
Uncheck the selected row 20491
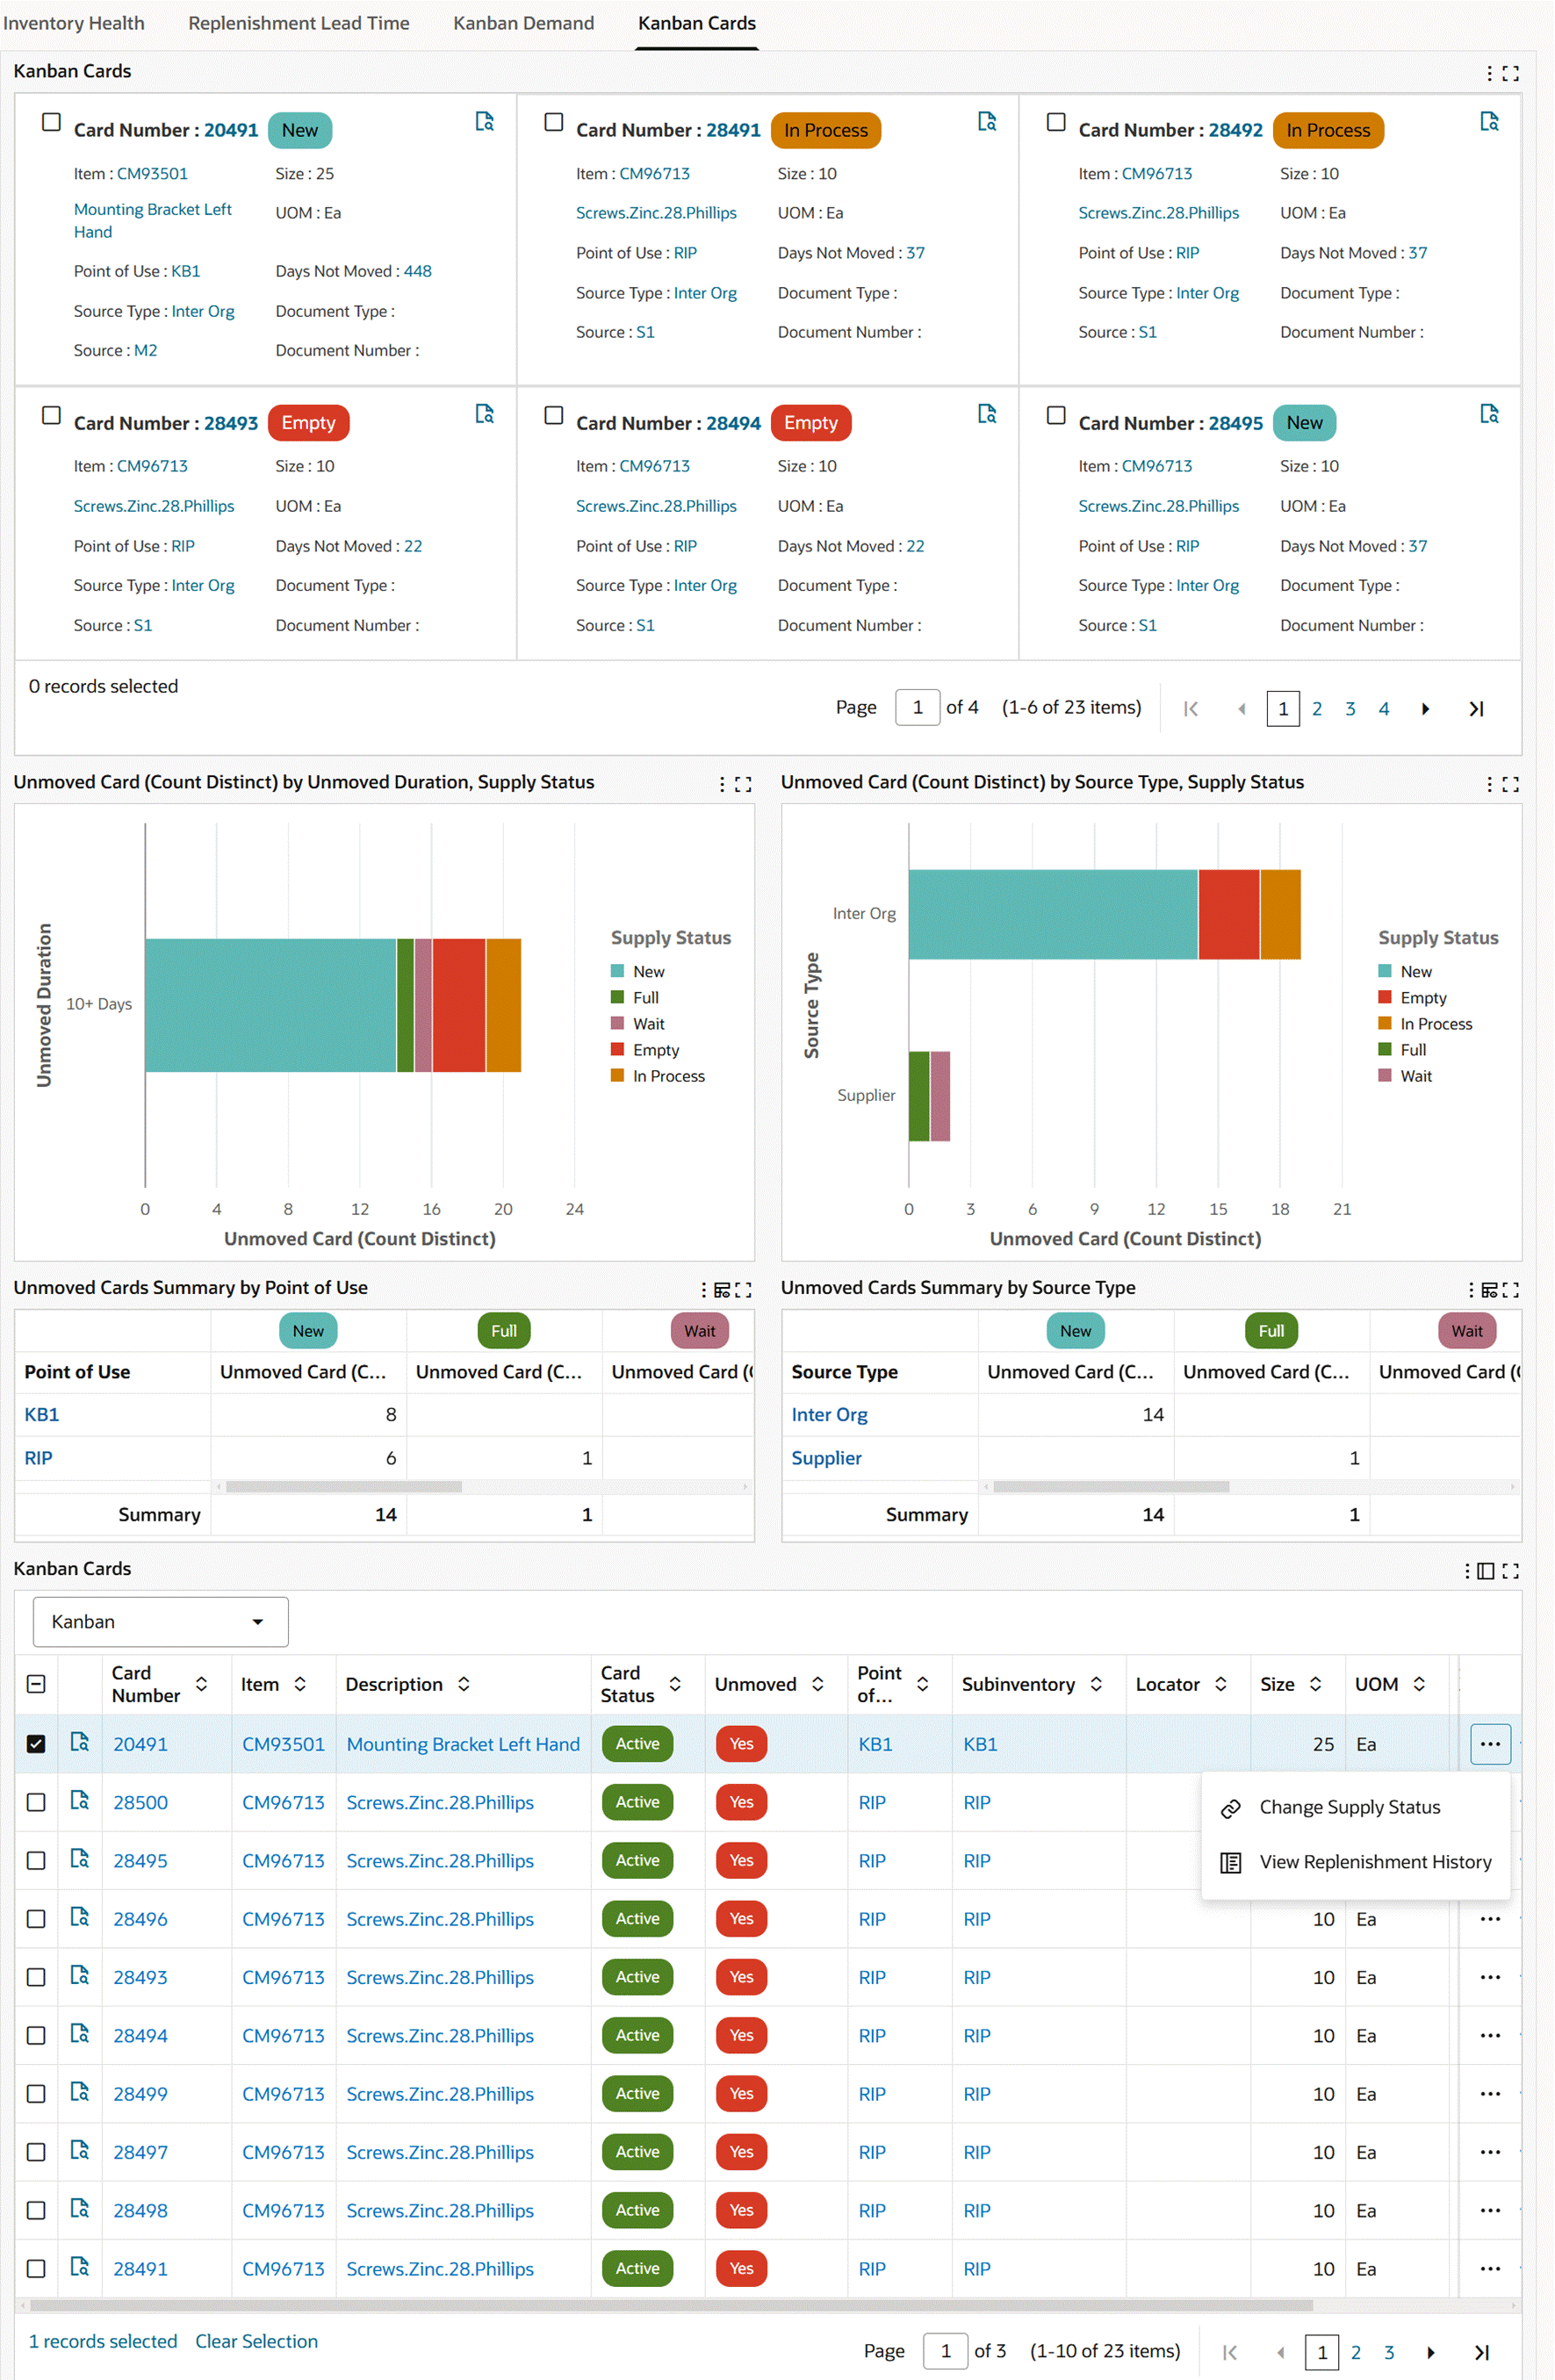click(36, 1744)
